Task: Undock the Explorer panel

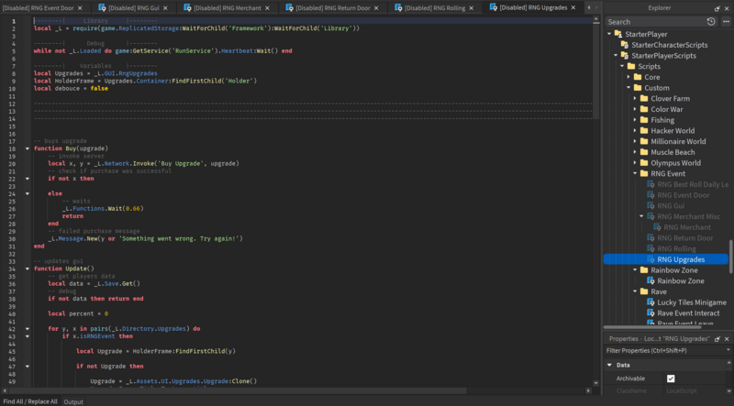Action: click(x=717, y=7)
